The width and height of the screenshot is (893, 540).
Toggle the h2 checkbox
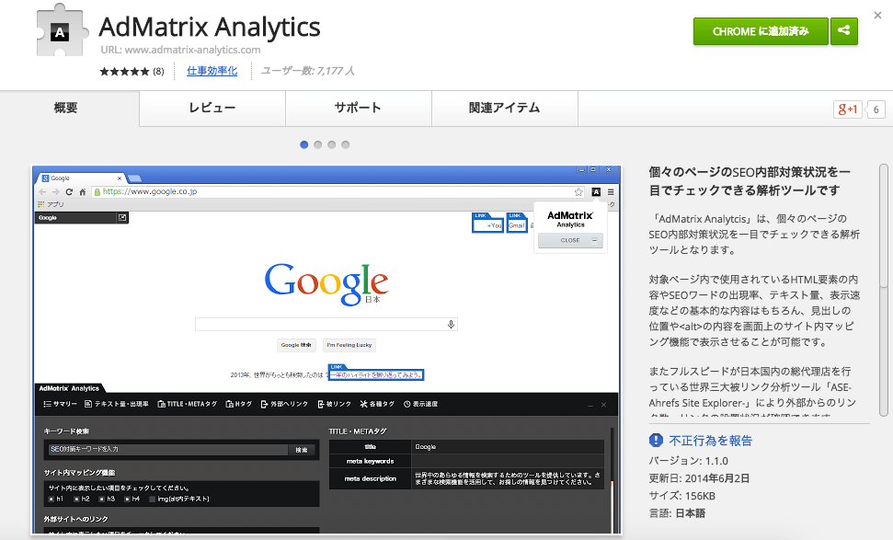[77, 499]
